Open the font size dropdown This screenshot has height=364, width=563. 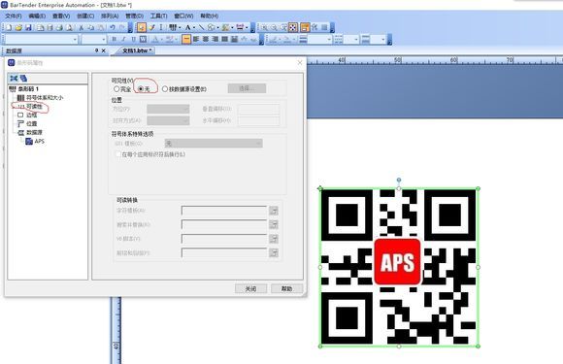(104, 39)
